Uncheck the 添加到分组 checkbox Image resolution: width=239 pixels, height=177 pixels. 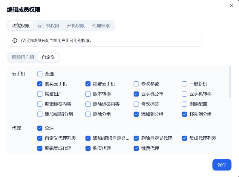pos(136,114)
